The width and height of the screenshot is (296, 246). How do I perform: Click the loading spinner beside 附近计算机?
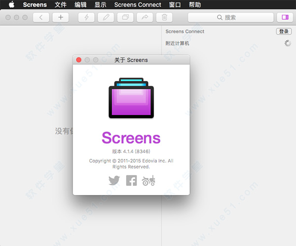pyautogui.click(x=288, y=43)
